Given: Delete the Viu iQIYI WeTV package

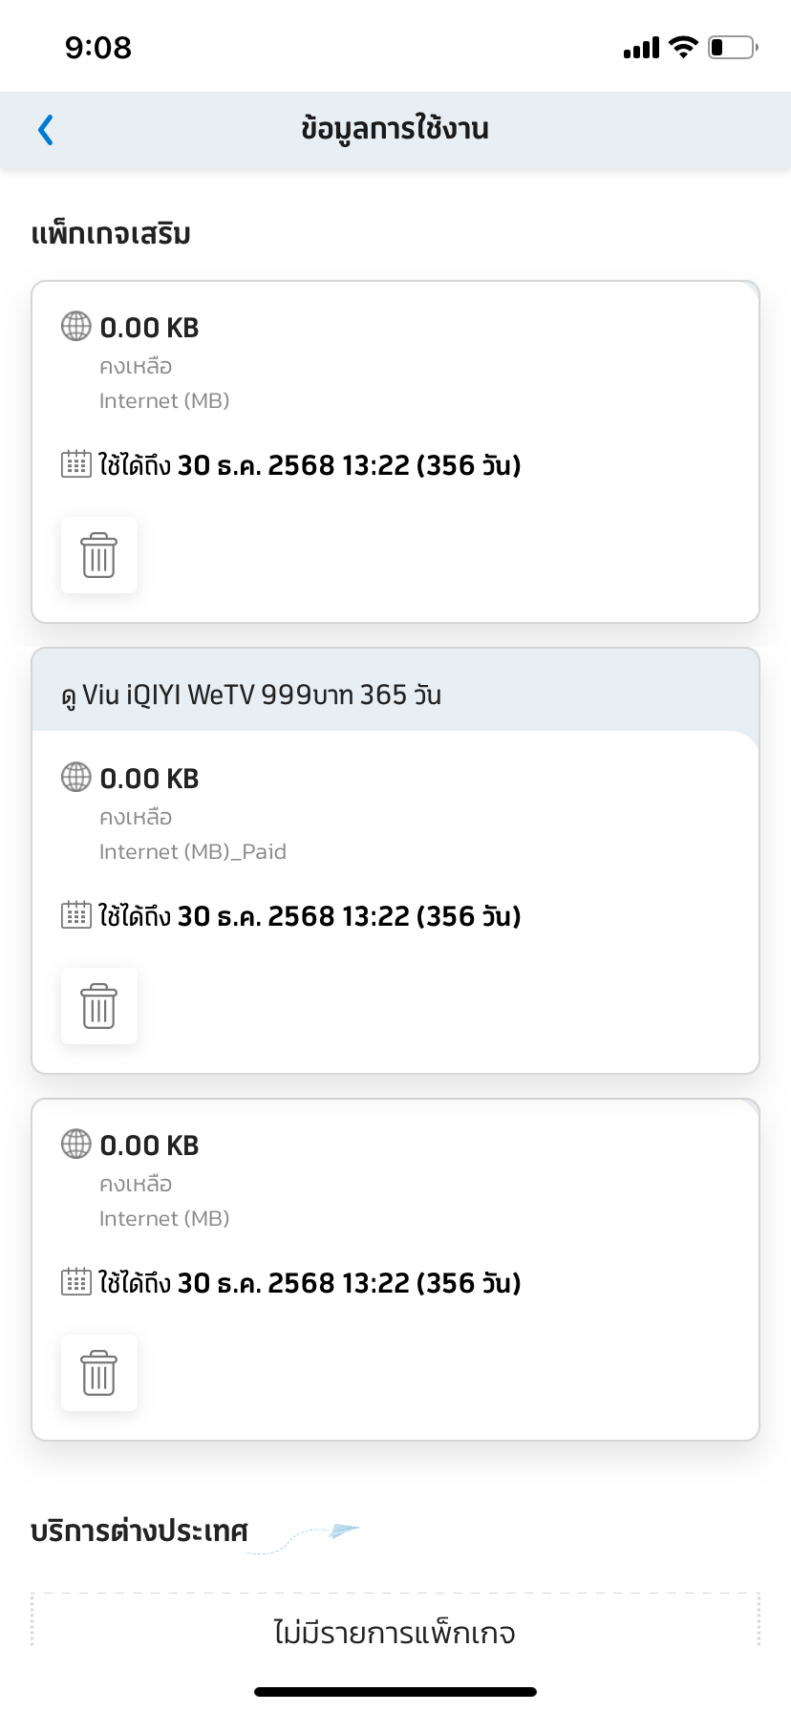Looking at the screenshot, I should 99,1006.
